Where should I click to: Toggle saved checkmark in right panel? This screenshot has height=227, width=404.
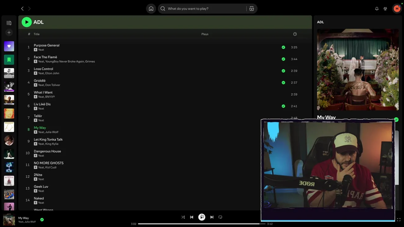tap(396, 119)
